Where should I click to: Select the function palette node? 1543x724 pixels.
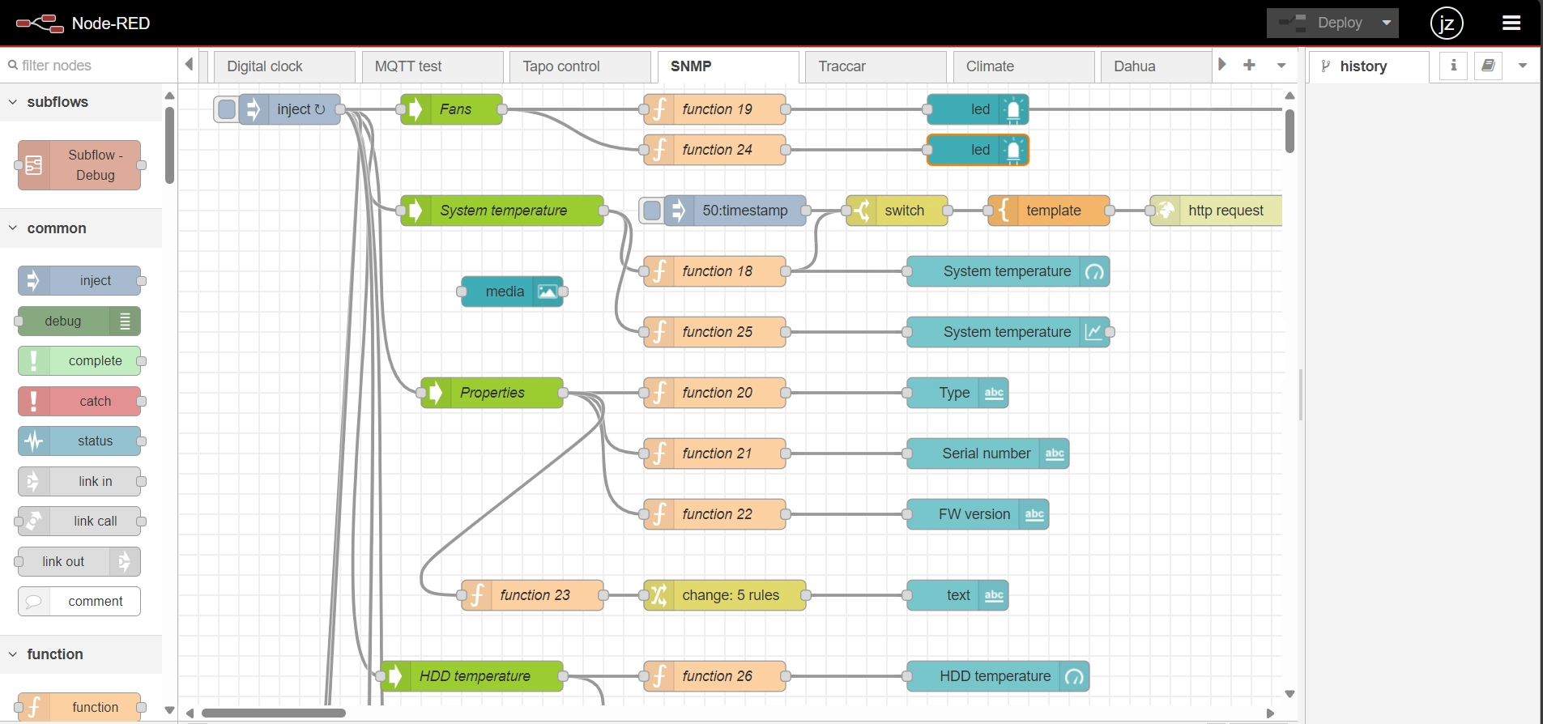(79, 707)
